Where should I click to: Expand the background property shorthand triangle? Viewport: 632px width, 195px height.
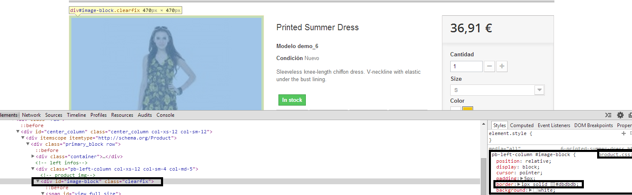[531, 190]
